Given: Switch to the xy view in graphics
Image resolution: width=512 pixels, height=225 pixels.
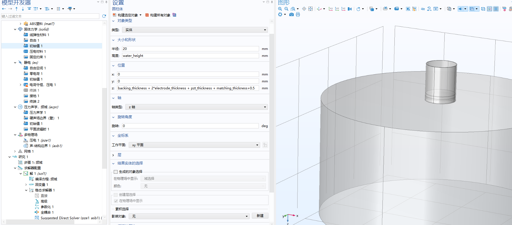Looking at the screenshot, I should coord(331,9).
